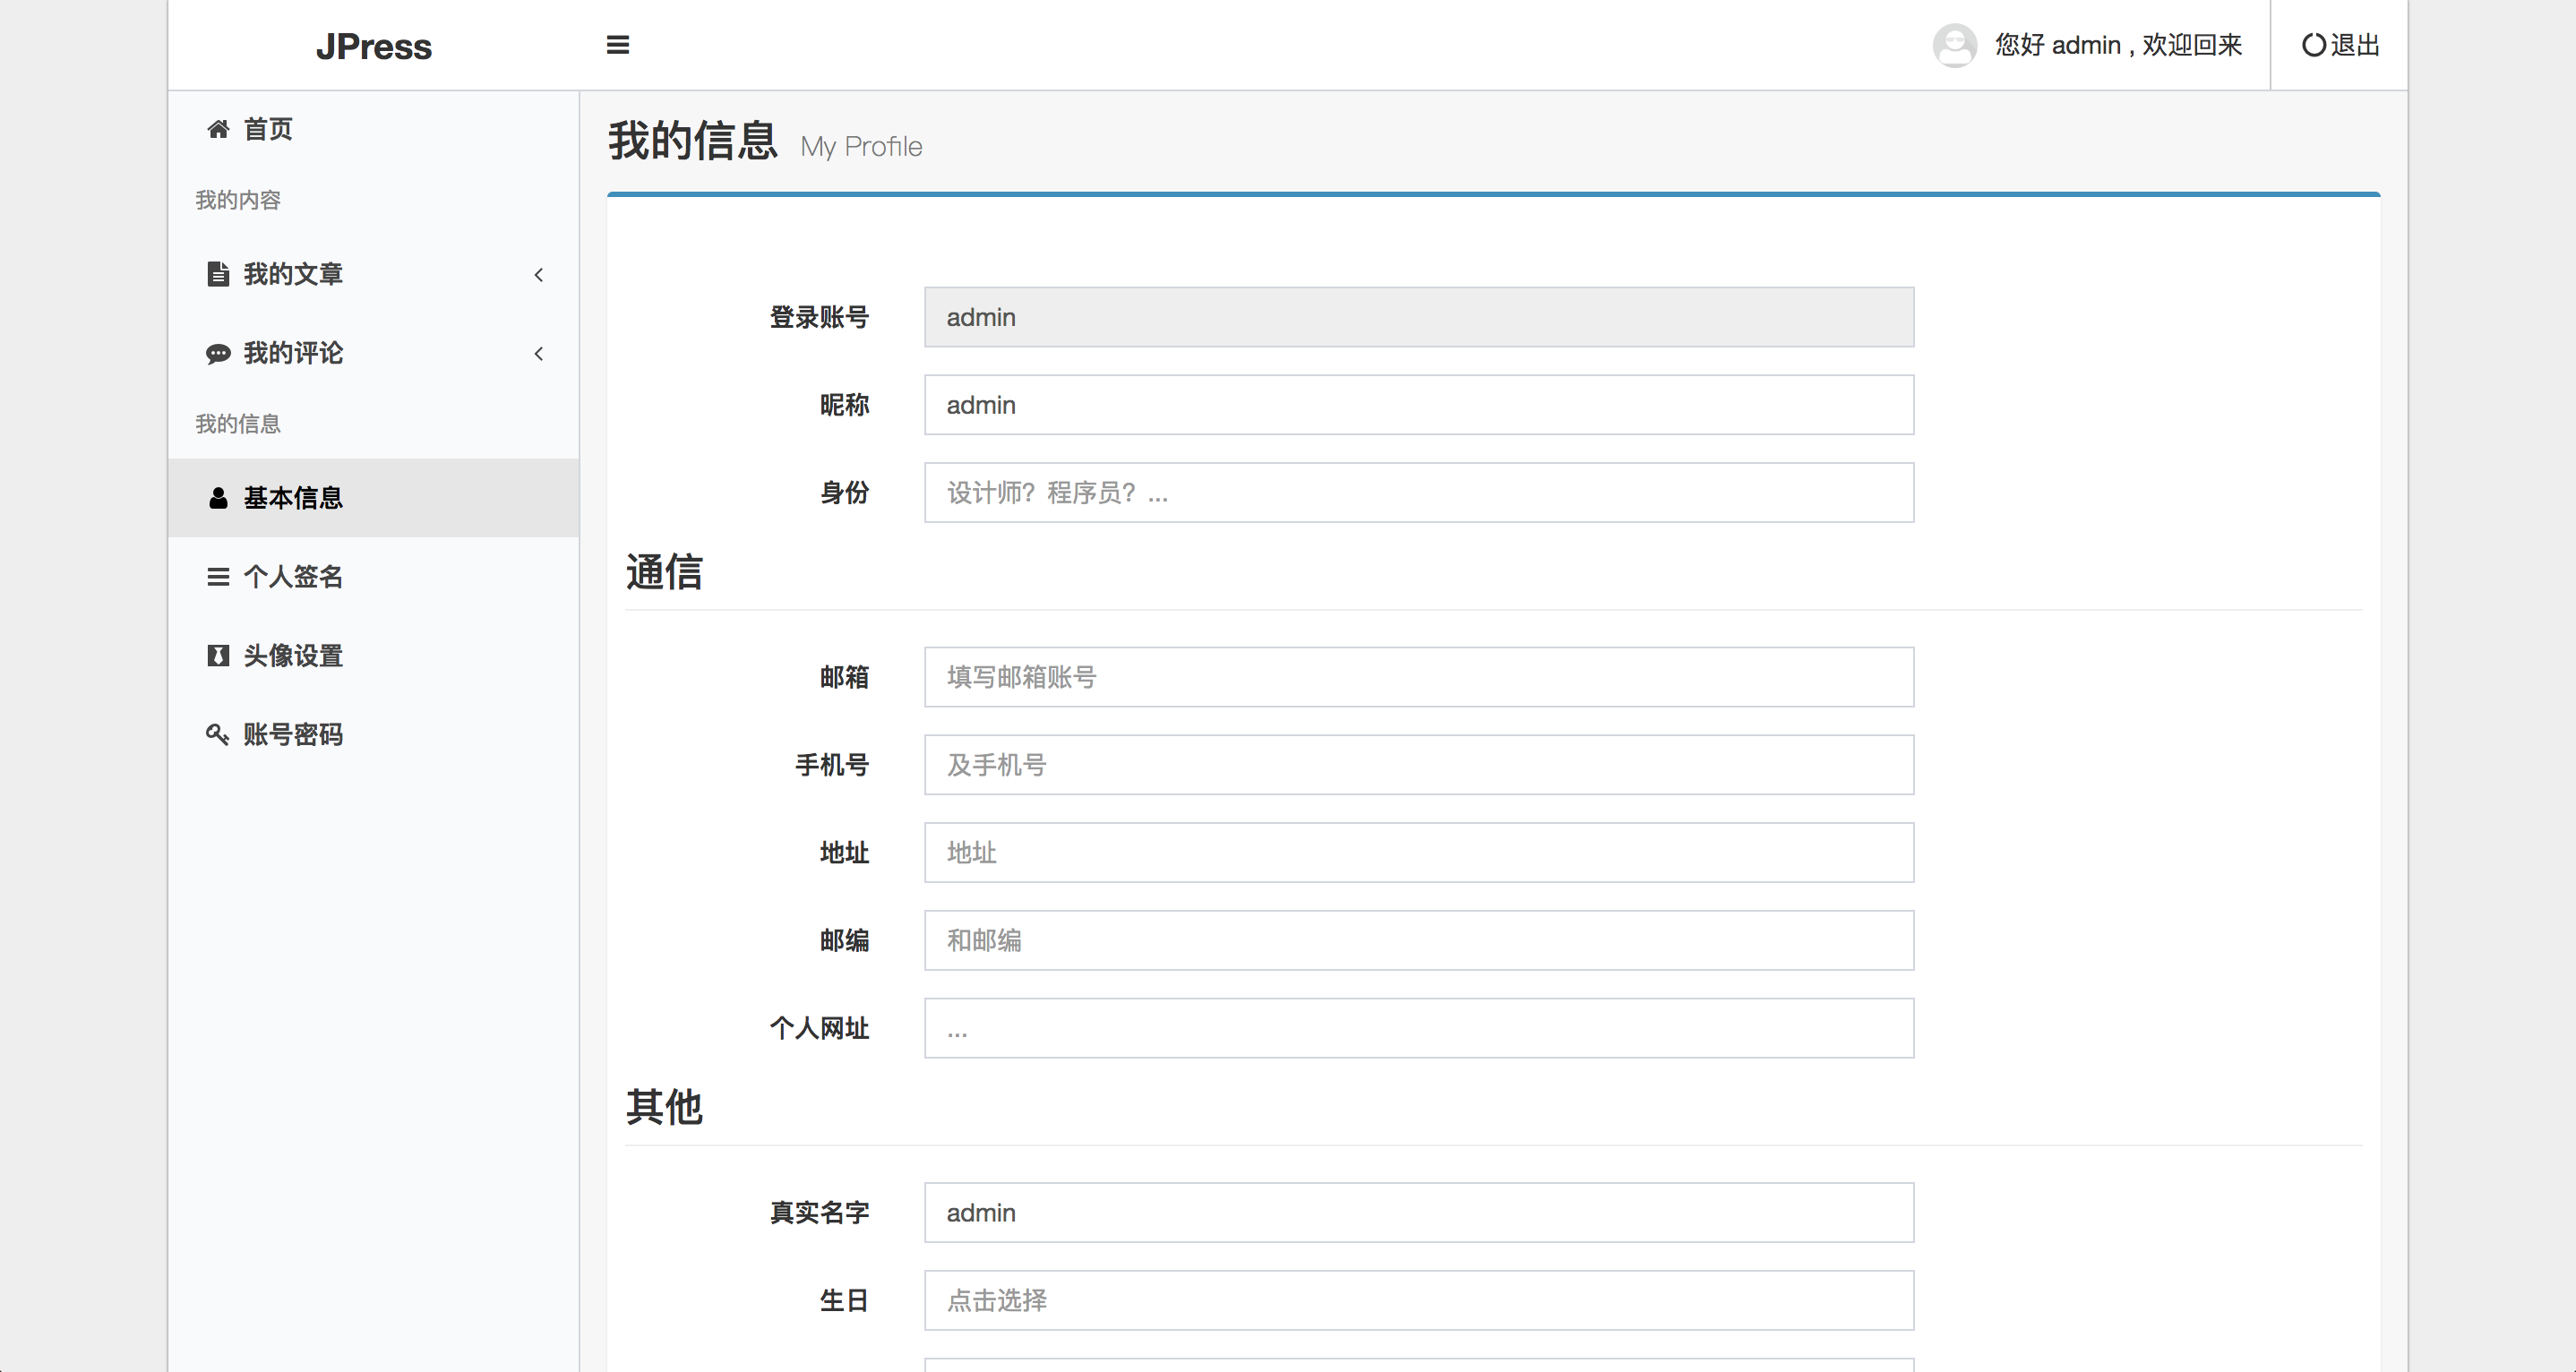Click the home icon beside 首页
Screen dimensions: 2576x1372
[x=218, y=129]
